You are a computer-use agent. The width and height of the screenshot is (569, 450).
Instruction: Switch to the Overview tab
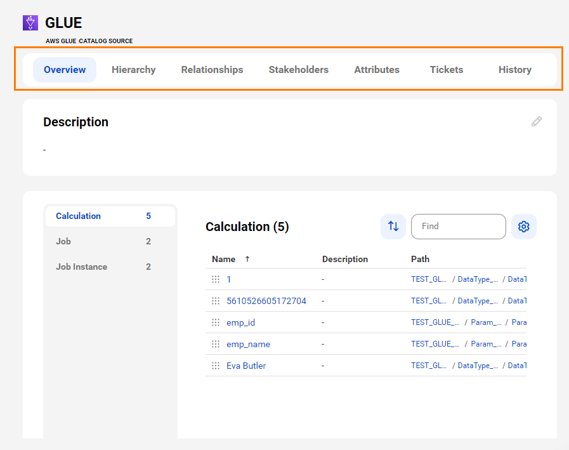65,70
